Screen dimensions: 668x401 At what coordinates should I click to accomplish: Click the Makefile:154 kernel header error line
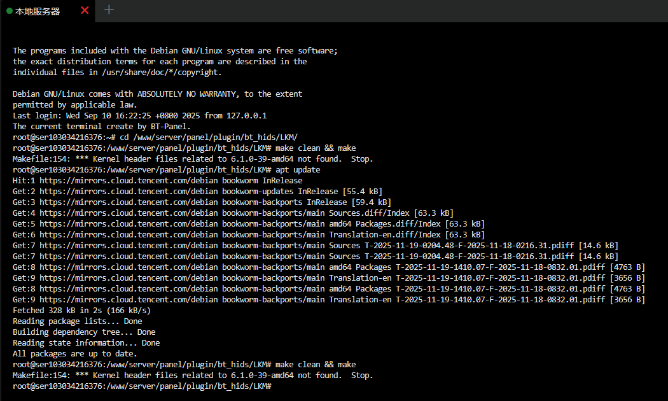pos(191,158)
